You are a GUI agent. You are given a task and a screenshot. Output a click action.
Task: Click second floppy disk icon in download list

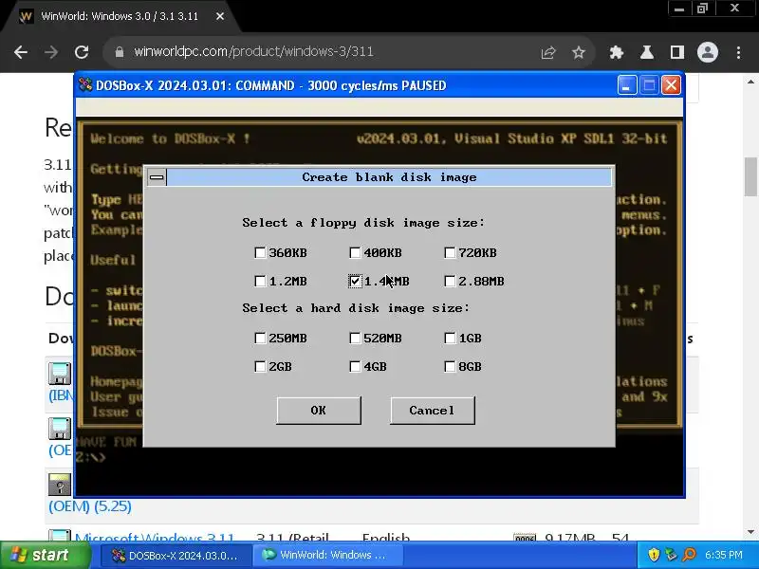pos(60,429)
